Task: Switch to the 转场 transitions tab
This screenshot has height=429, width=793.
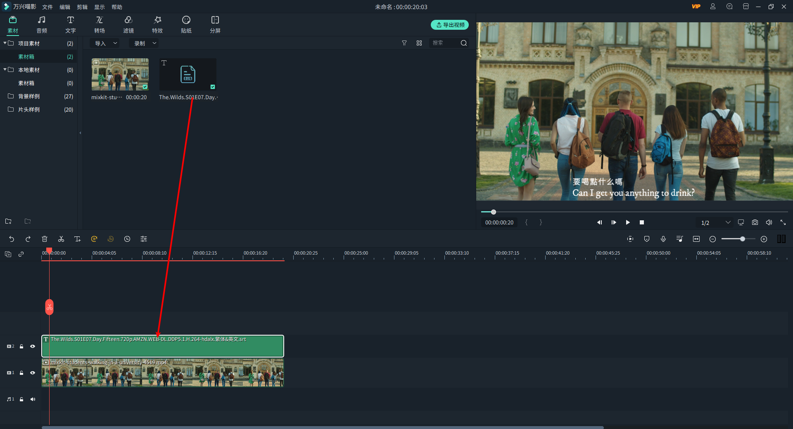Action: pyautogui.click(x=100, y=25)
